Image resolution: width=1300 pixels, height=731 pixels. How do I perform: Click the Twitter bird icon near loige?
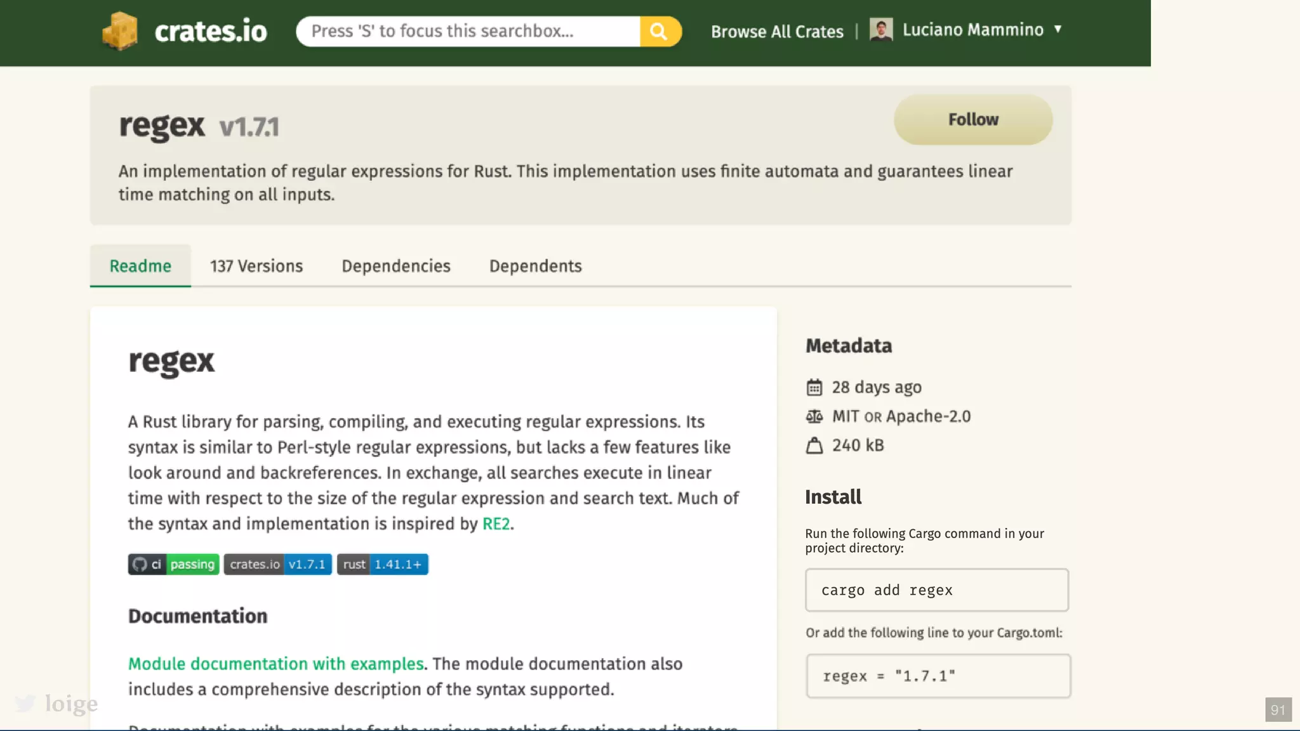click(x=25, y=703)
